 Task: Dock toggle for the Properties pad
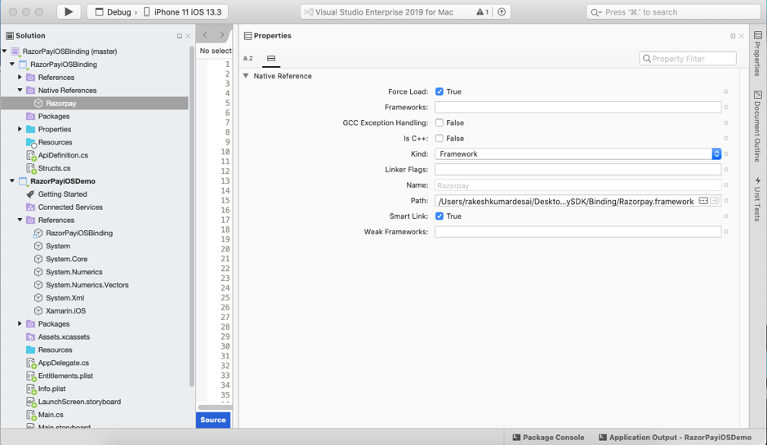[x=733, y=36]
